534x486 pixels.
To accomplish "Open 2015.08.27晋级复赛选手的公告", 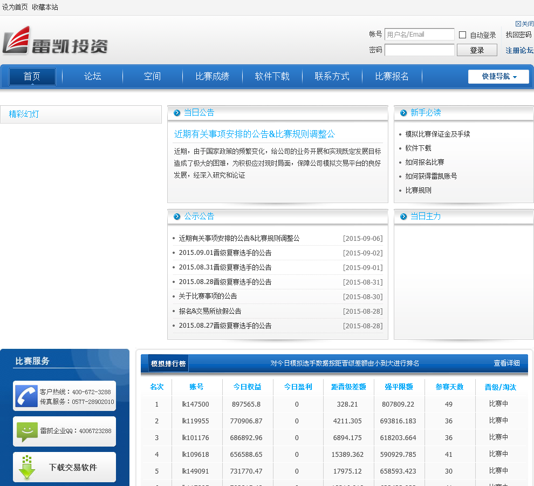I will coord(225,326).
